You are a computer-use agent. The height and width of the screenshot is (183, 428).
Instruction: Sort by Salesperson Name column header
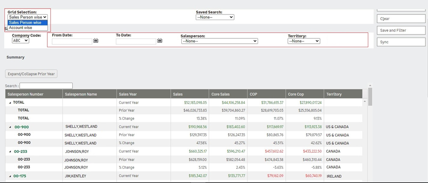(90, 94)
